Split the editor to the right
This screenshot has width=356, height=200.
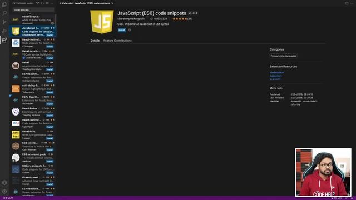pos(347,3)
